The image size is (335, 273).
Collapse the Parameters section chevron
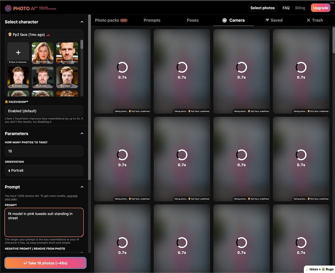pyautogui.click(x=82, y=134)
